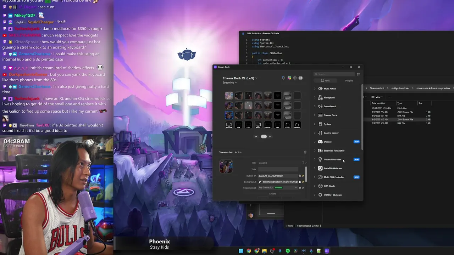Switch to the Keys tab
Viewport: 454px width, 255px height.
[x=325, y=81]
